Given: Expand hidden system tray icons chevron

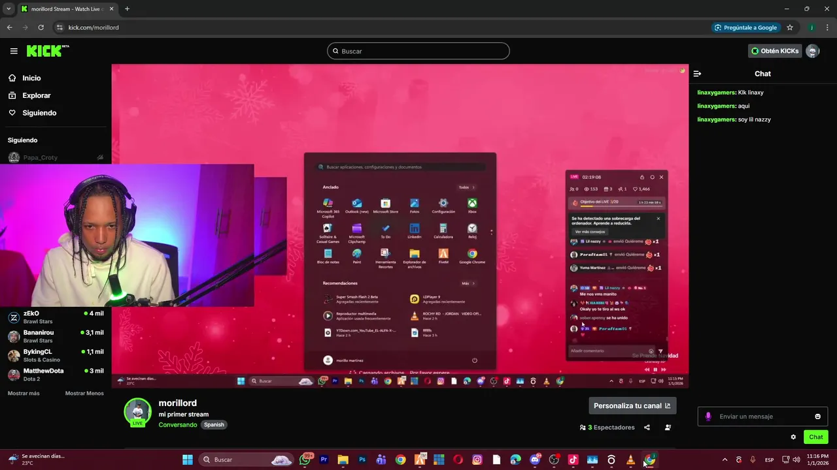Looking at the screenshot, I should coord(725,460).
